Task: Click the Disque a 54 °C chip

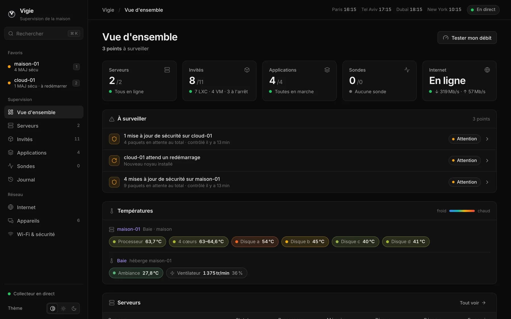Action: click(255, 242)
